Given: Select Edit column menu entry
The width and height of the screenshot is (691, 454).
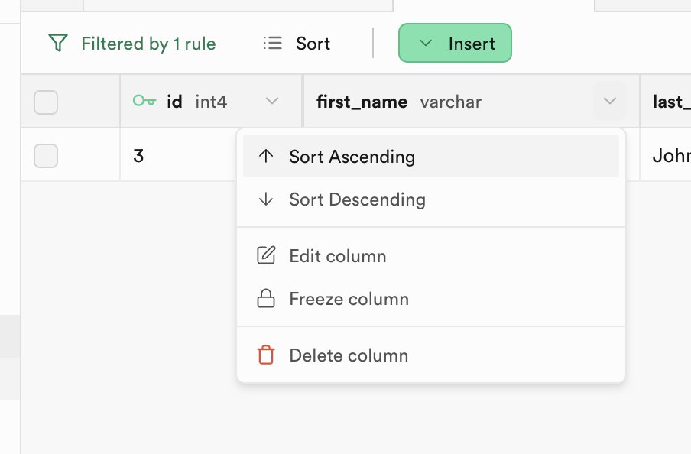Looking at the screenshot, I should point(431,255).
